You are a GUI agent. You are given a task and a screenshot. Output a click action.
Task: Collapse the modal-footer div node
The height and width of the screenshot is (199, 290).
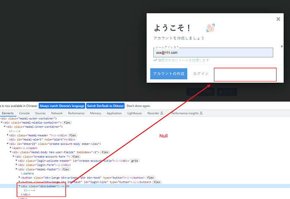[x=16, y=169]
